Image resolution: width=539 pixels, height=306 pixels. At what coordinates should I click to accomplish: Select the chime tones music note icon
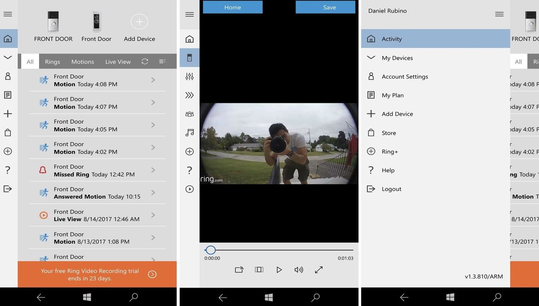pos(189,132)
